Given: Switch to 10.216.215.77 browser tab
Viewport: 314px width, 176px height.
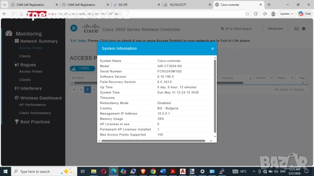Looking at the screenshot, I should 187,4.
